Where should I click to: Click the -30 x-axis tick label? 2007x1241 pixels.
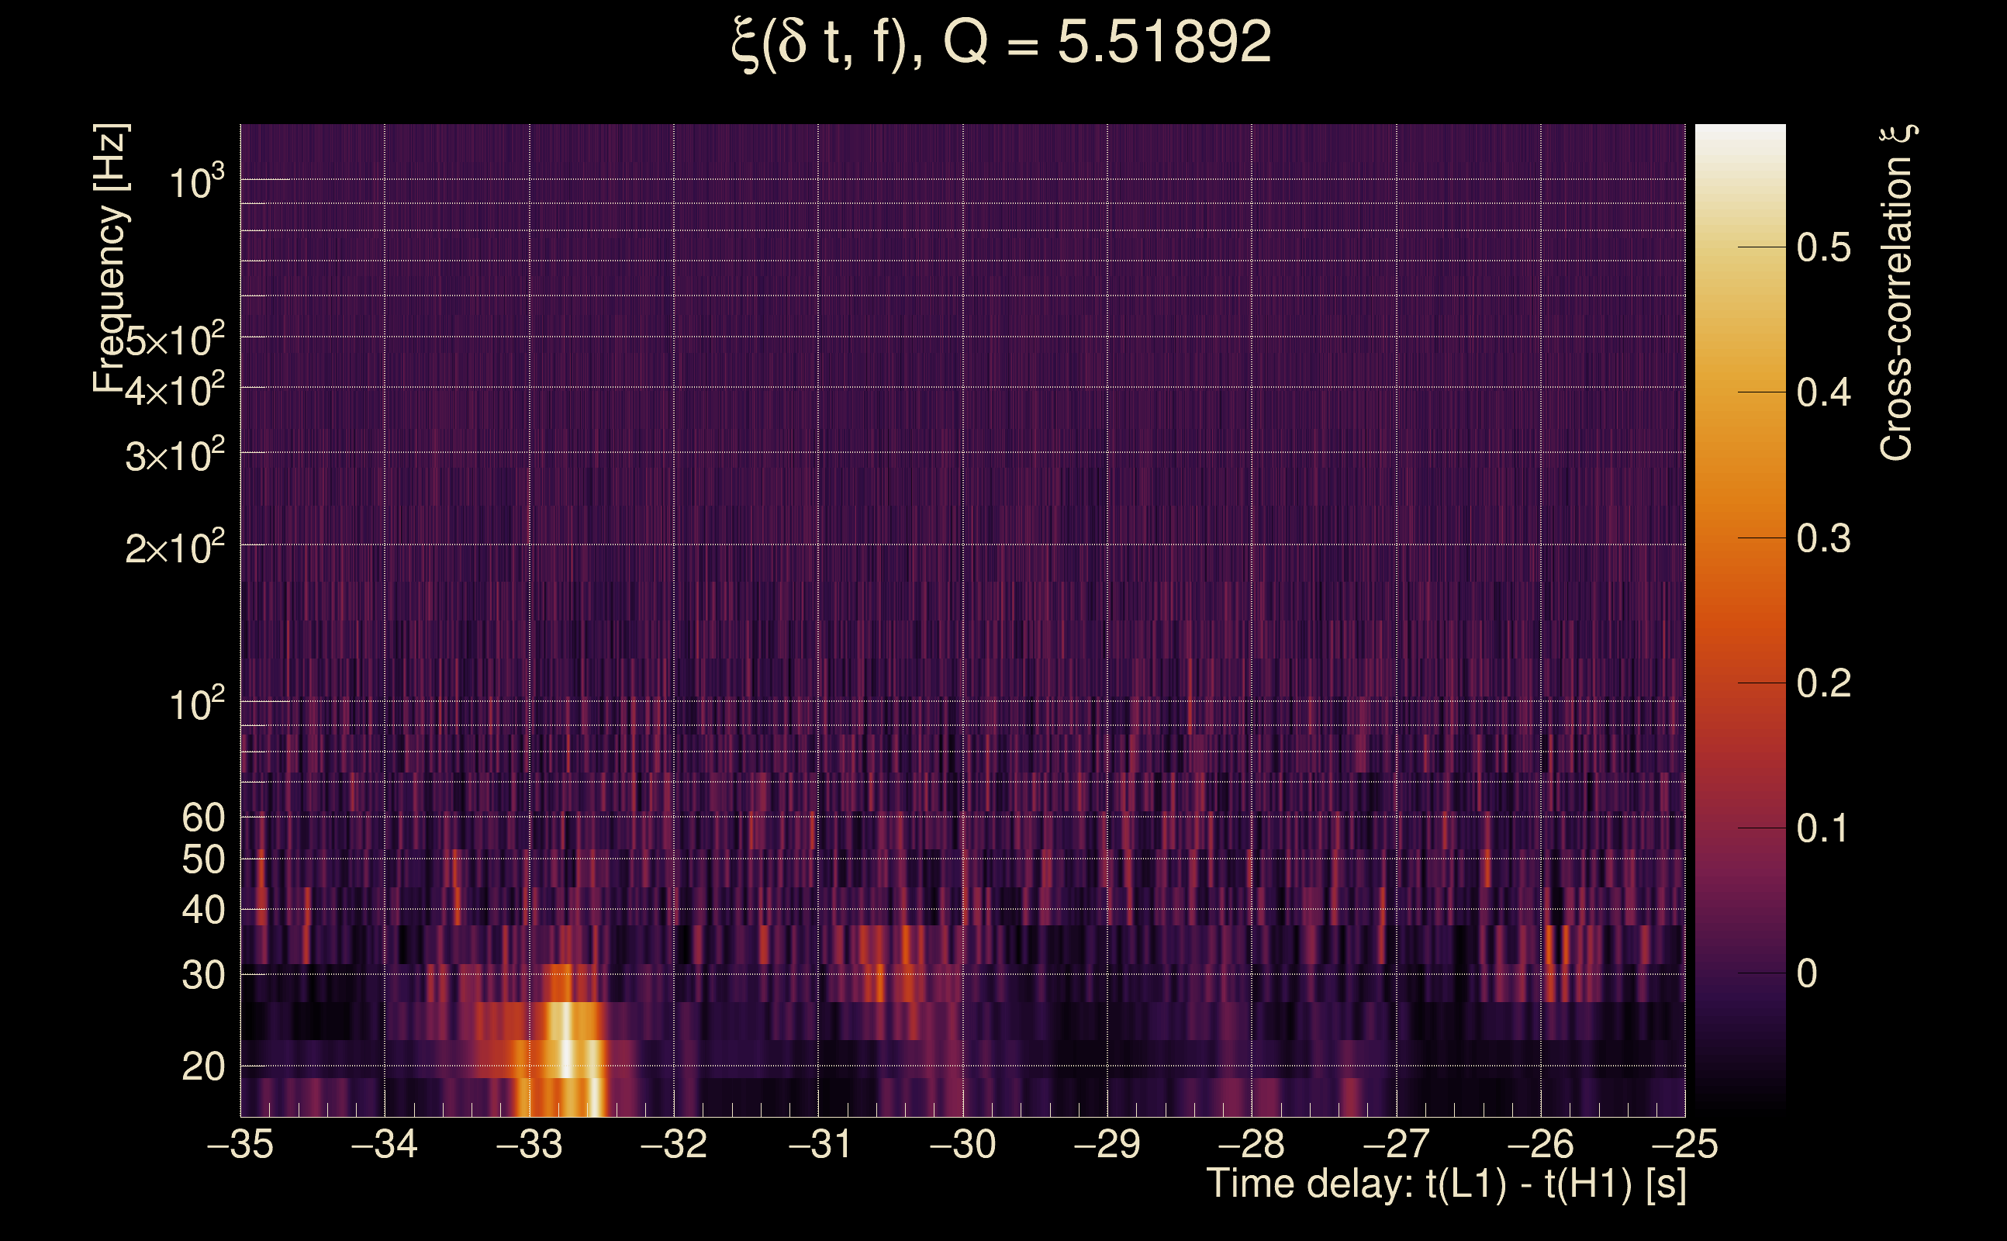pyautogui.click(x=962, y=1145)
